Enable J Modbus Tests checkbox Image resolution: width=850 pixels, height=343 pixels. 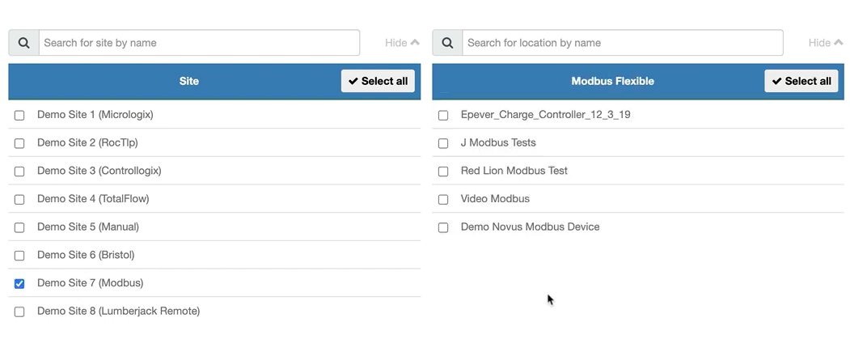click(443, 143)
